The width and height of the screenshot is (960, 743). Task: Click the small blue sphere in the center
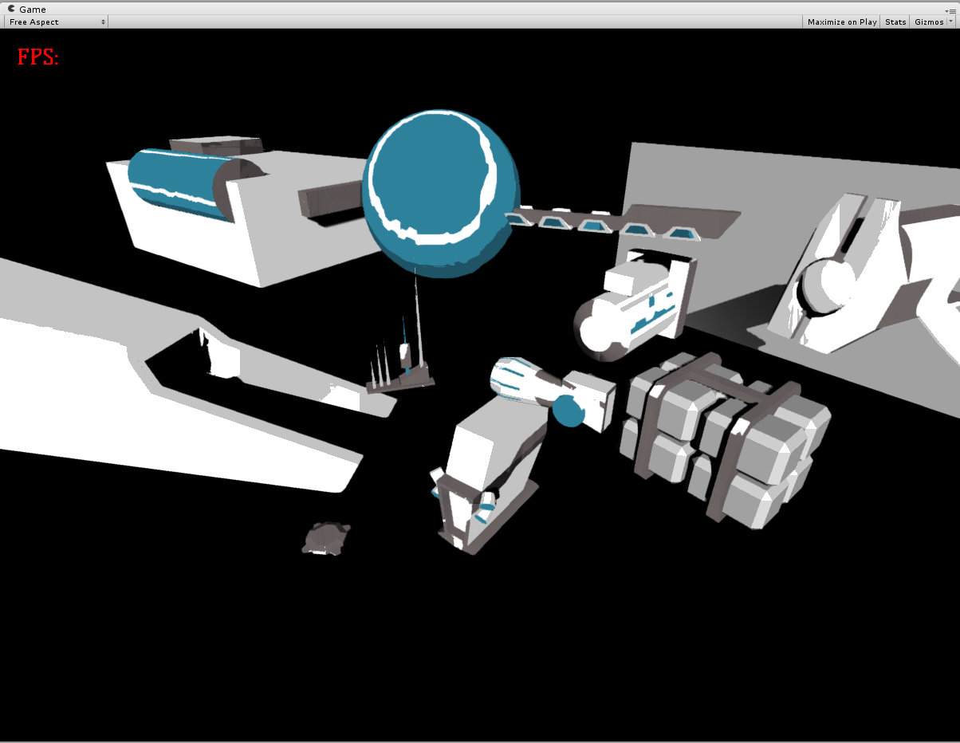tap(569, 410)
